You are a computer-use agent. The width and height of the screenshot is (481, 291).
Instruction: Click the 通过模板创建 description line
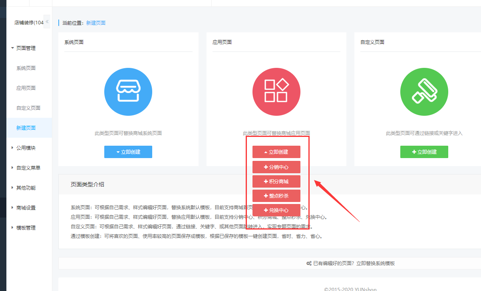[197, 236]
